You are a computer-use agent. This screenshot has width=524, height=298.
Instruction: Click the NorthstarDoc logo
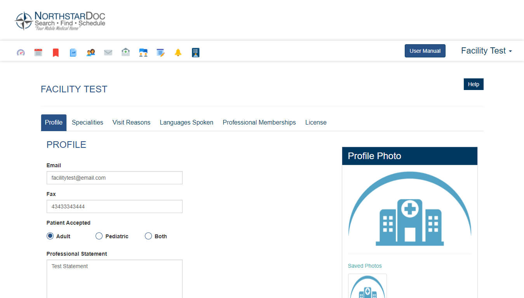(x=60, y=21)
